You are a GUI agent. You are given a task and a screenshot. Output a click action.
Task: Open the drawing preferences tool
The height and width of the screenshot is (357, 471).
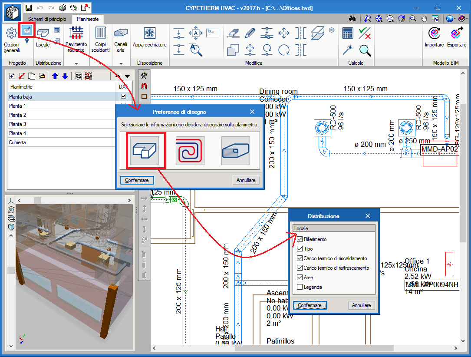pos(27,30)
